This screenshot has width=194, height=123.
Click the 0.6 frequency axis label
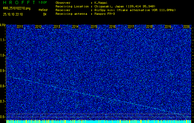coord(3,117)
